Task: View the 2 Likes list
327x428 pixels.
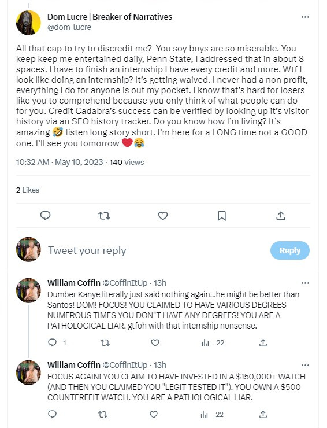Action: [x=28, y=190]
